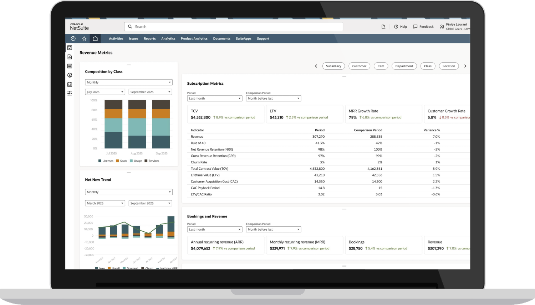This screenshot has height=305, width=535.
Task: Open the recent history icon in the navigation bar
Action: point(73,38)
